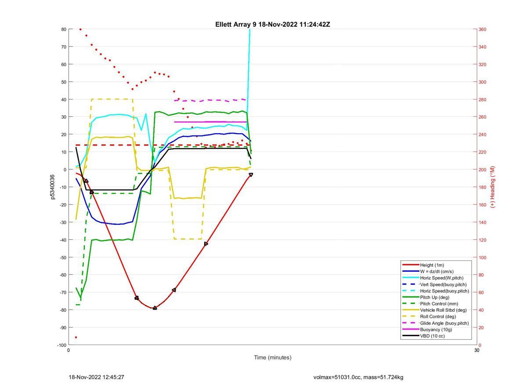This screenshot has height=388, width=527.
Task: Click the "volmax=51031.0cc, mass=51.724kg" footer text
Action: click(358, 377)
